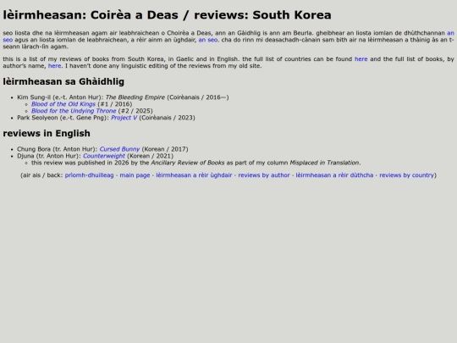Image resolution: width=457 pixels, height=343 pixels.
Task: Open reviews by country link
Action: tap(406, 175)
